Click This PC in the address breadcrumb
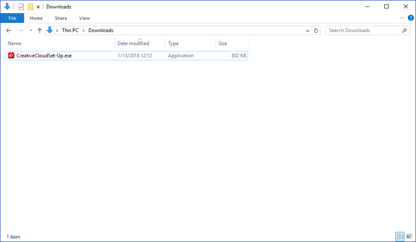The height and width of the screenshot is (242, 416). 70,31
